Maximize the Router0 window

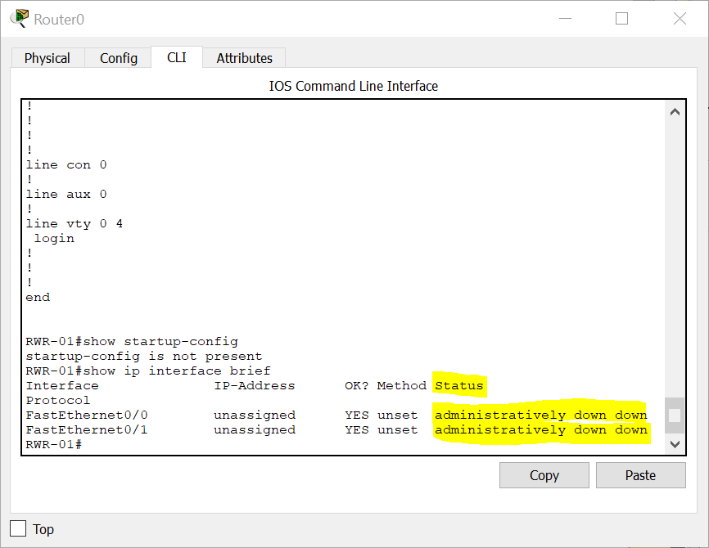coord(622,19)
